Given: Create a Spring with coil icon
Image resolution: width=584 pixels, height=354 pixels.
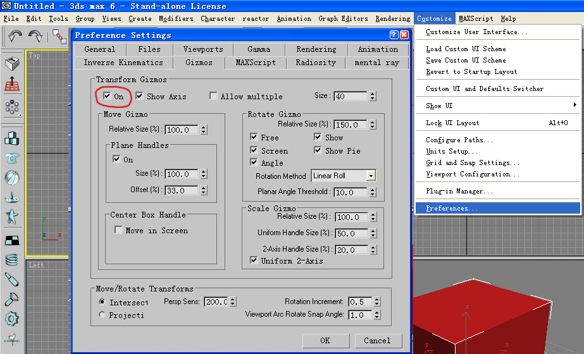Looking at the screenshot, I should [x=12, y=259].
